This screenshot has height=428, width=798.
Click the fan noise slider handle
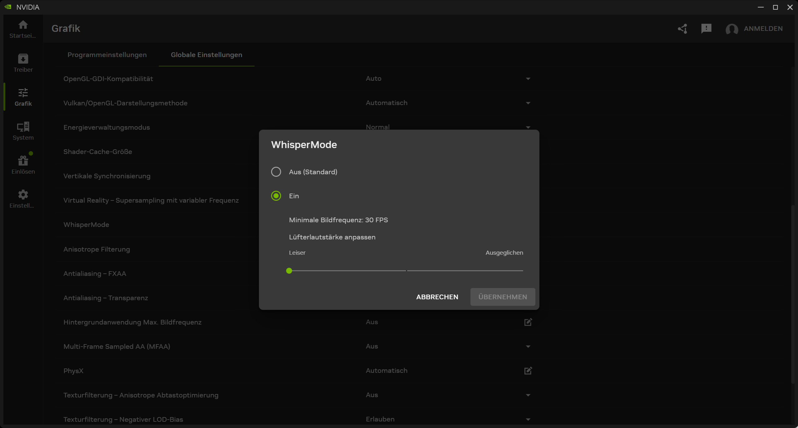click(x=289, y=271)
